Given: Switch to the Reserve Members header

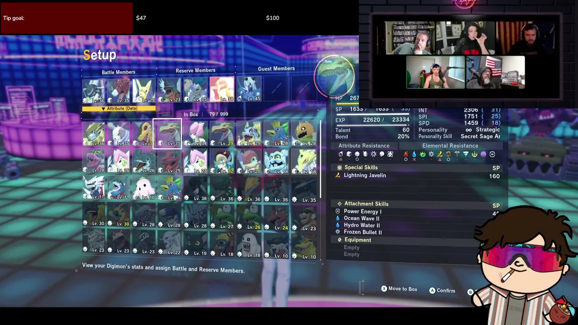Looking at the screenshot, I should 196,70.
